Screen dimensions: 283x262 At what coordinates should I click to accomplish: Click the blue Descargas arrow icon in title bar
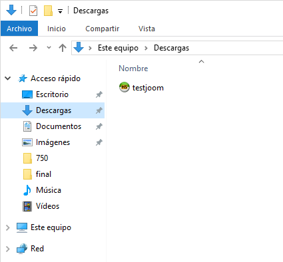[x=11, y=10]
